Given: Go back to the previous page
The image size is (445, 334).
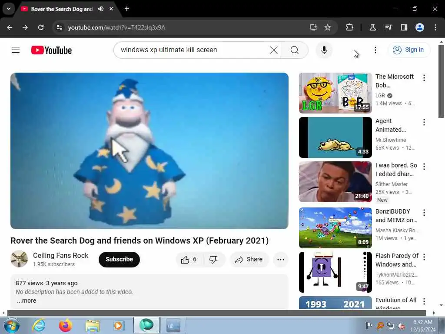Looking at the screenshot, I should coord(10,27).
